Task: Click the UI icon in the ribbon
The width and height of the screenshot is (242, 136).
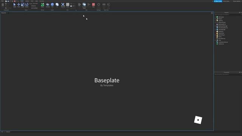Action: [57, 5]
